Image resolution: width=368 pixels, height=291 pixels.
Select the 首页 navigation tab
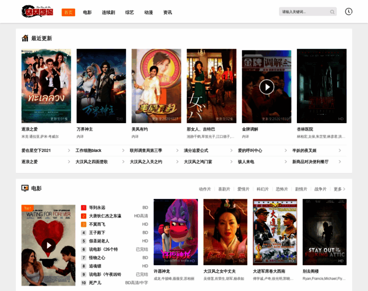(x=68, y=13)
